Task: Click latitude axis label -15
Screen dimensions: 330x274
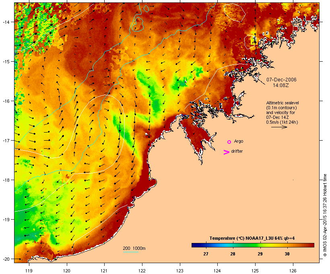Action: (6, 62)
